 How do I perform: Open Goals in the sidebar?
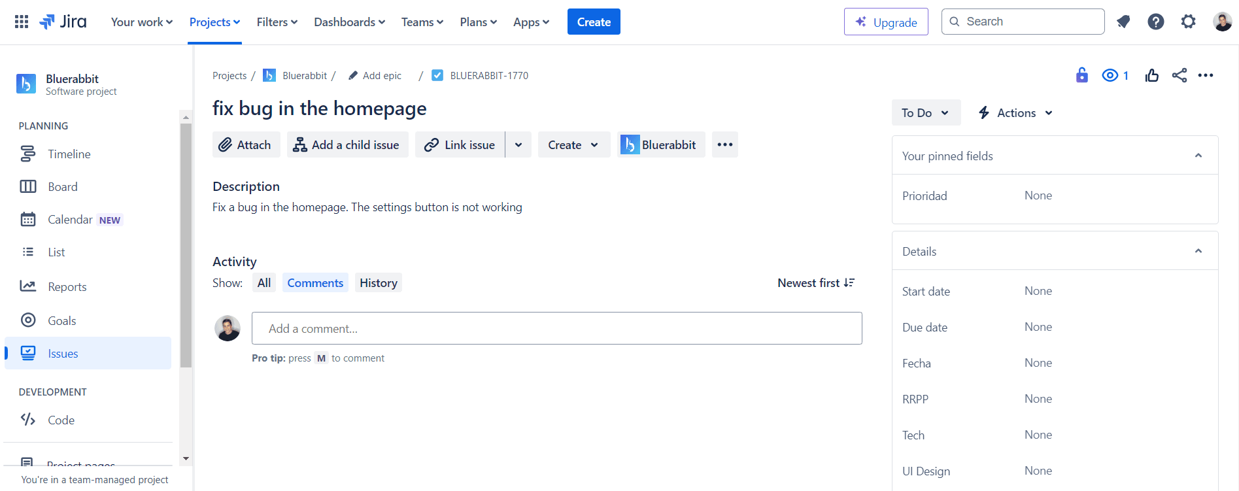click(x=88, y=320)
